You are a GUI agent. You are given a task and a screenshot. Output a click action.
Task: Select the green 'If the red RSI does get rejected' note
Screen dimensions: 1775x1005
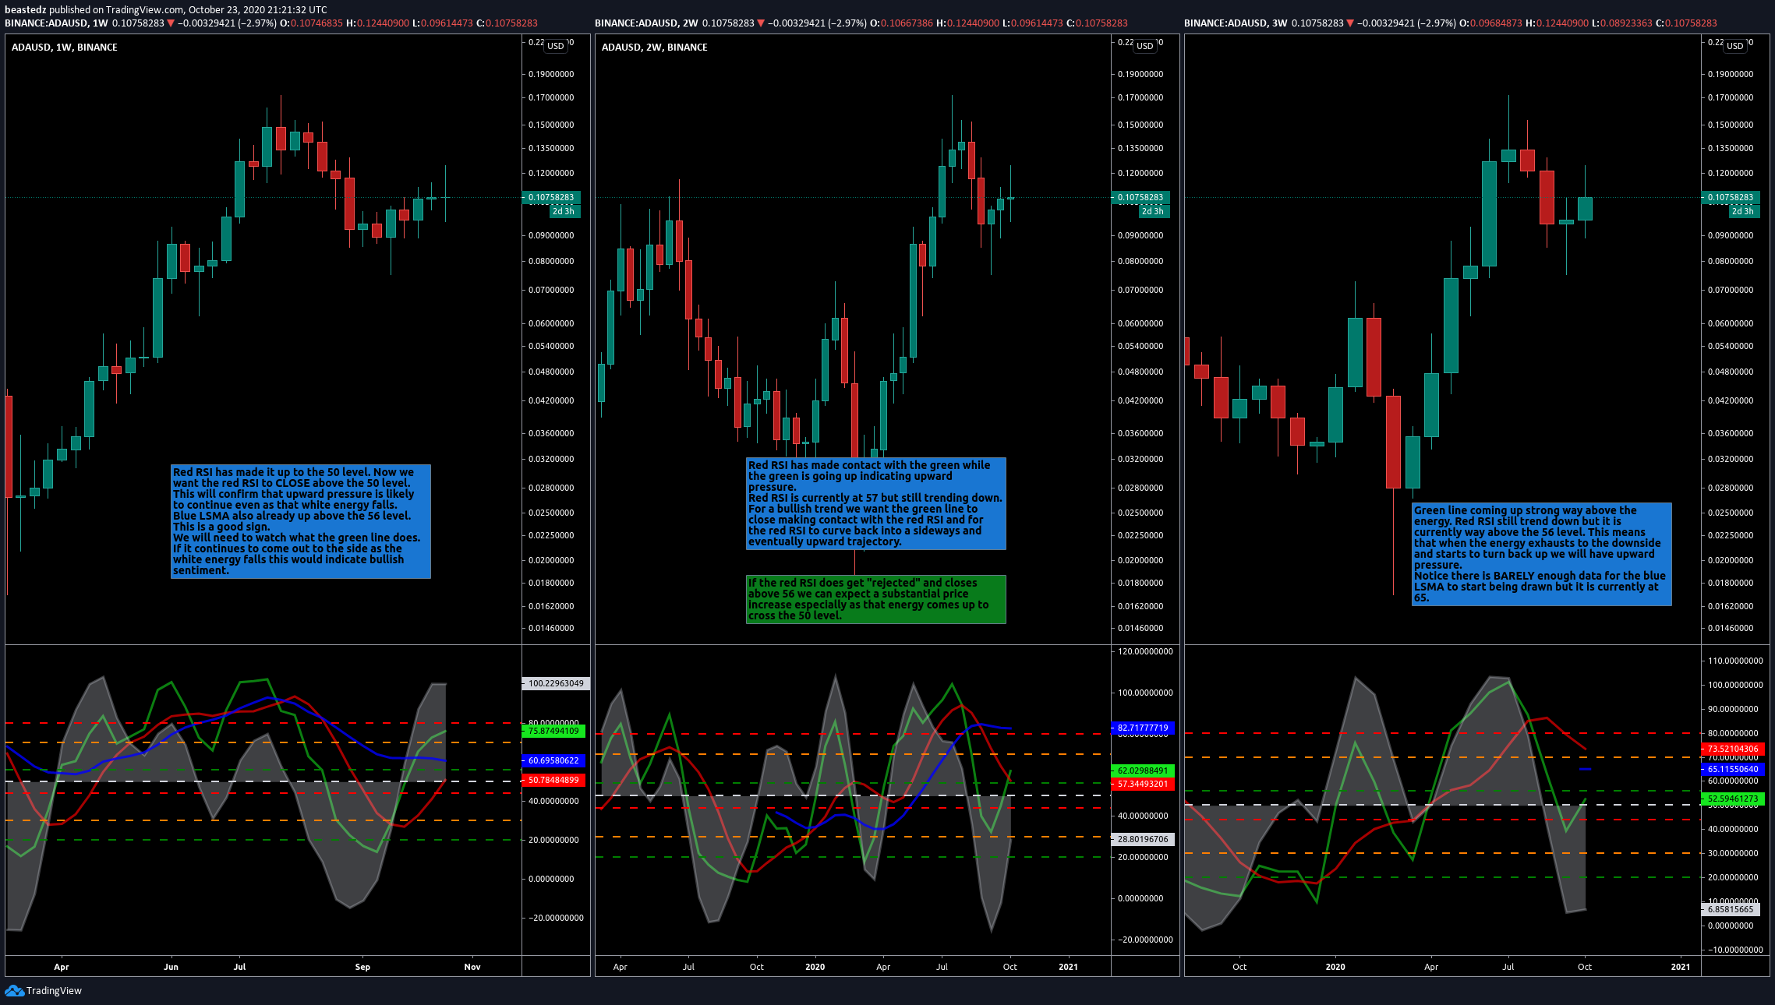coord(876,599)
